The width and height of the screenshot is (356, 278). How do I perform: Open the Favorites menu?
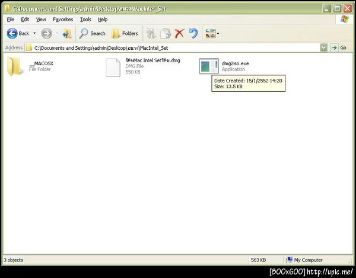click(x=63, y=20)
